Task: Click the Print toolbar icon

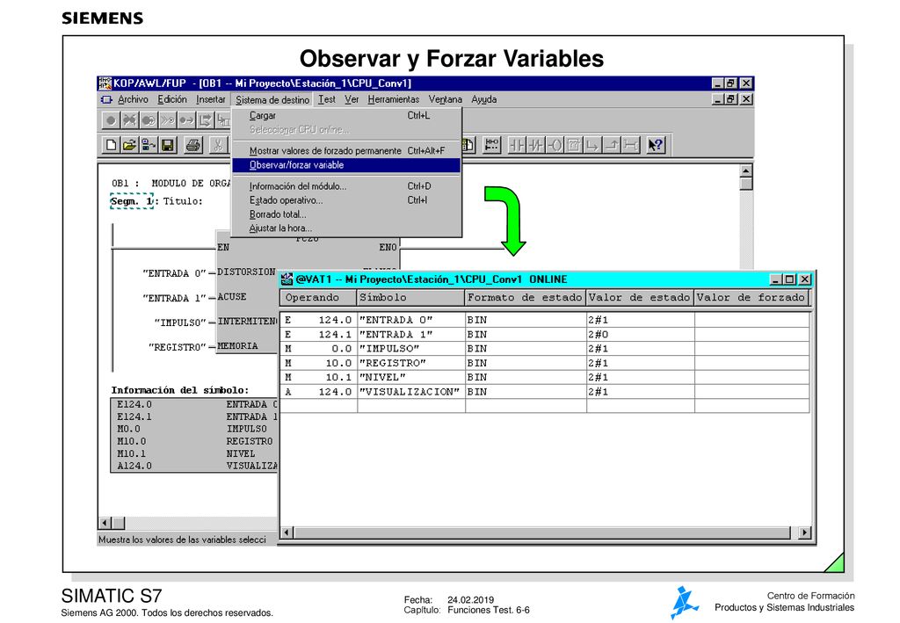Action: [x=193, y=145]
